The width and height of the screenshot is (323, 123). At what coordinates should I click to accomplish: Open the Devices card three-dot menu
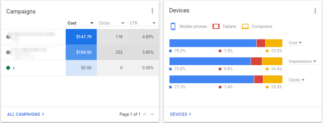(x=315, y=11)
